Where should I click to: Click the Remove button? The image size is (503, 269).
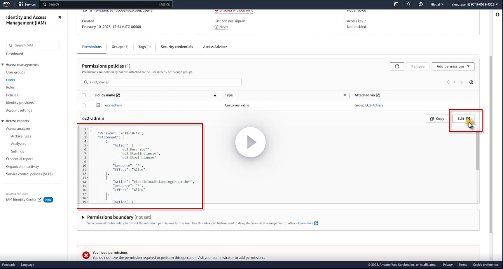[418, 66]
